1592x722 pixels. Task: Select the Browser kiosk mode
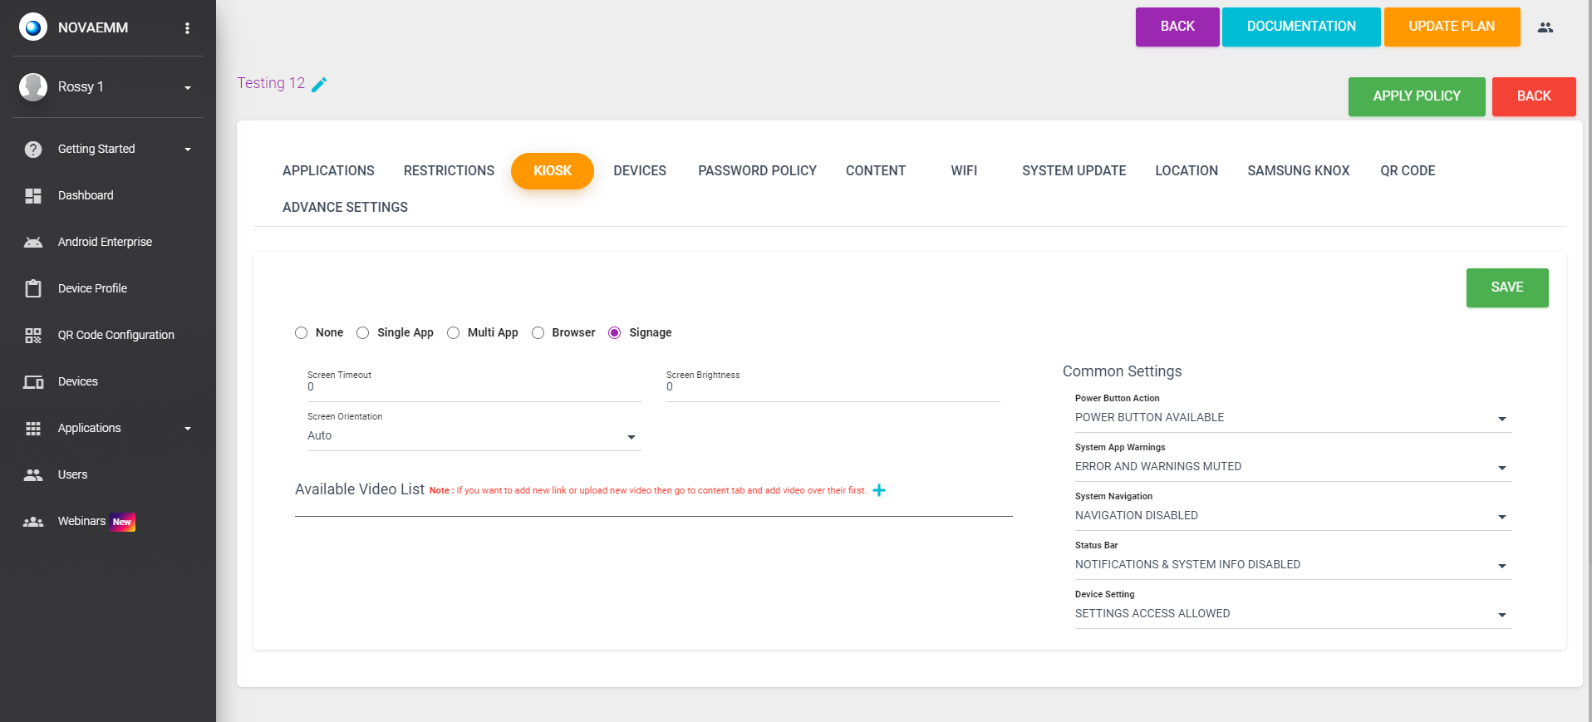coord(538,333)
